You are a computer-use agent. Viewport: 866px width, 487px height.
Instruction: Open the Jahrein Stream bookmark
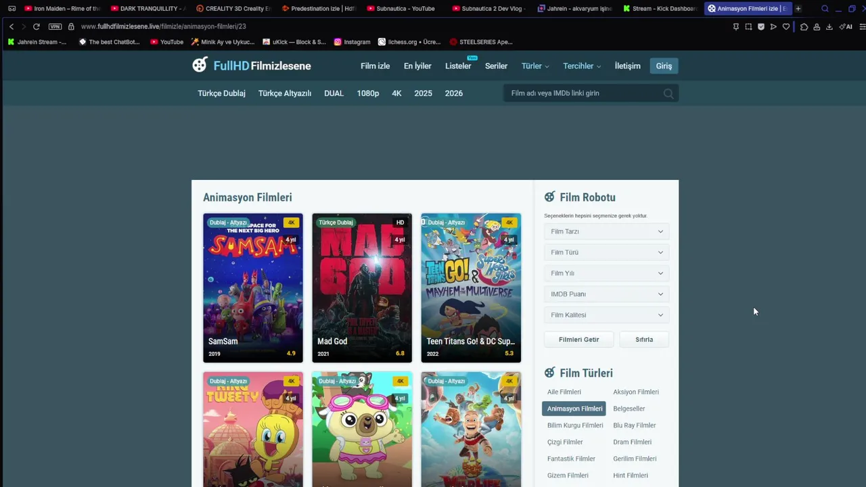37,42
